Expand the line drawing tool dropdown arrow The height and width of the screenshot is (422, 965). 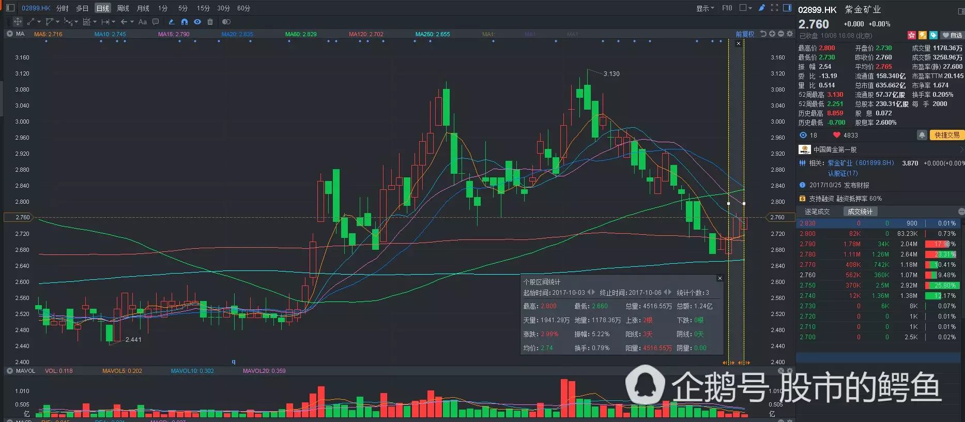tap(39, 22)
